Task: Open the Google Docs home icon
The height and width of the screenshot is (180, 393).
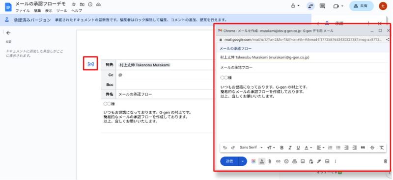Action: 8,7
